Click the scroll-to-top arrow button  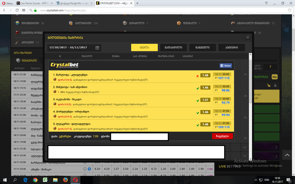point(287,155)
